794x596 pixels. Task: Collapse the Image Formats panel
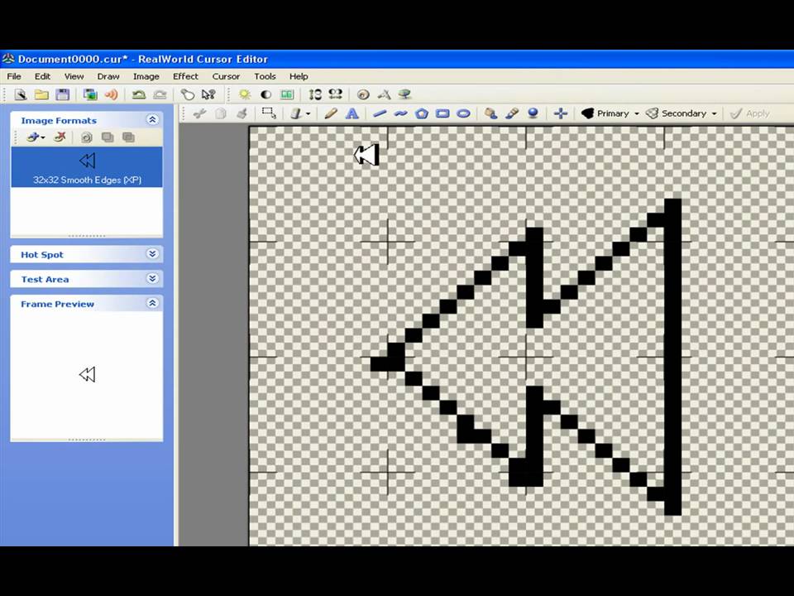click(x=152, y=119)
